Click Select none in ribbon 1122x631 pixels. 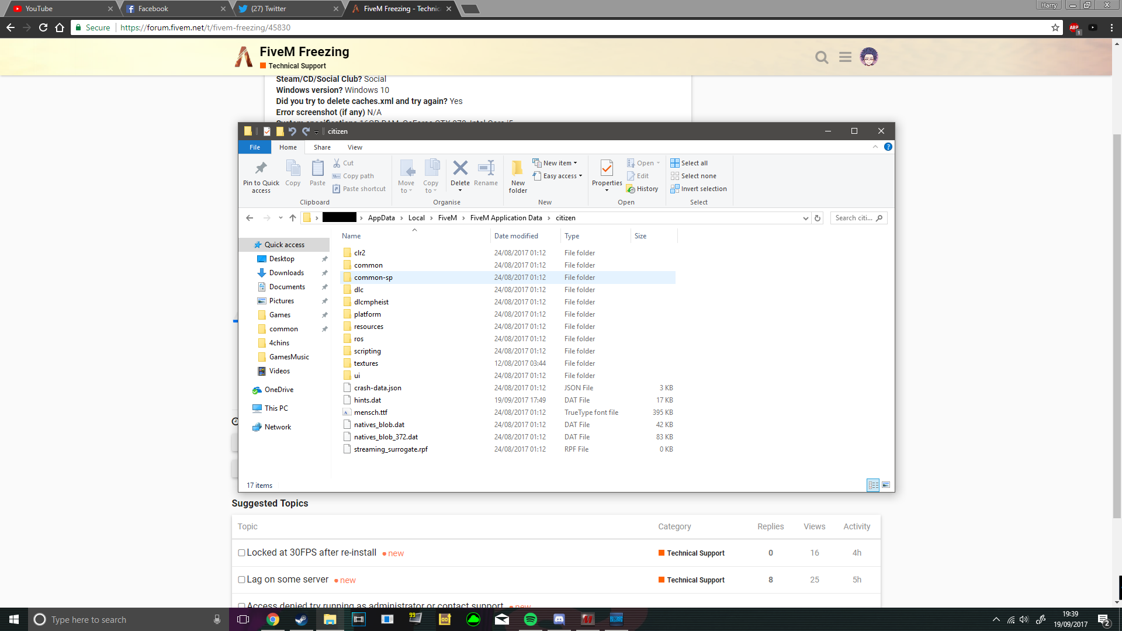point(693,176)
